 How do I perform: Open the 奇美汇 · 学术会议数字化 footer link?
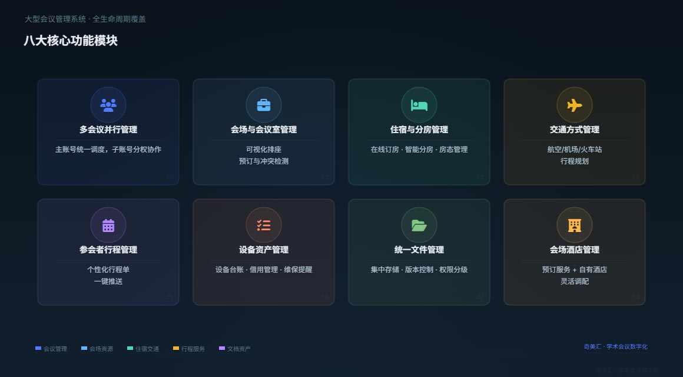[615, 346]
